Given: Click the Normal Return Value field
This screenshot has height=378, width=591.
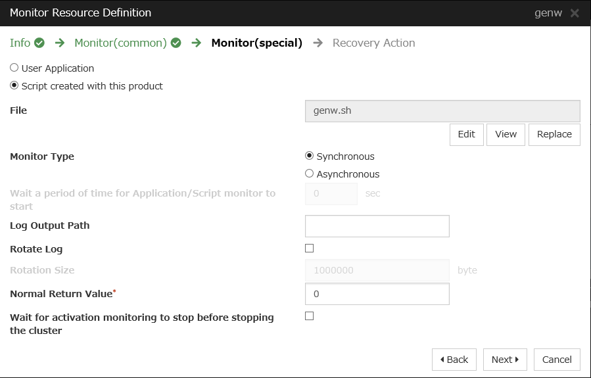Looking at the screenshot, I should point(377,294).
